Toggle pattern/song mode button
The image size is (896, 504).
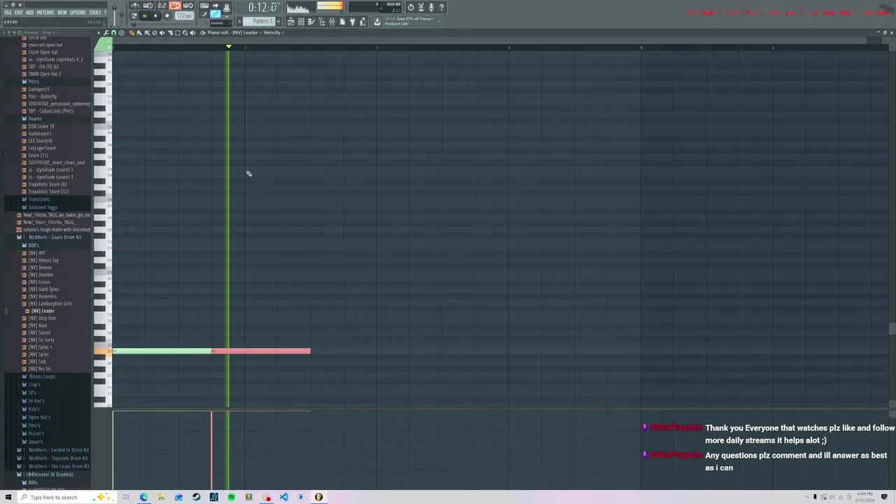click(134, 16)
